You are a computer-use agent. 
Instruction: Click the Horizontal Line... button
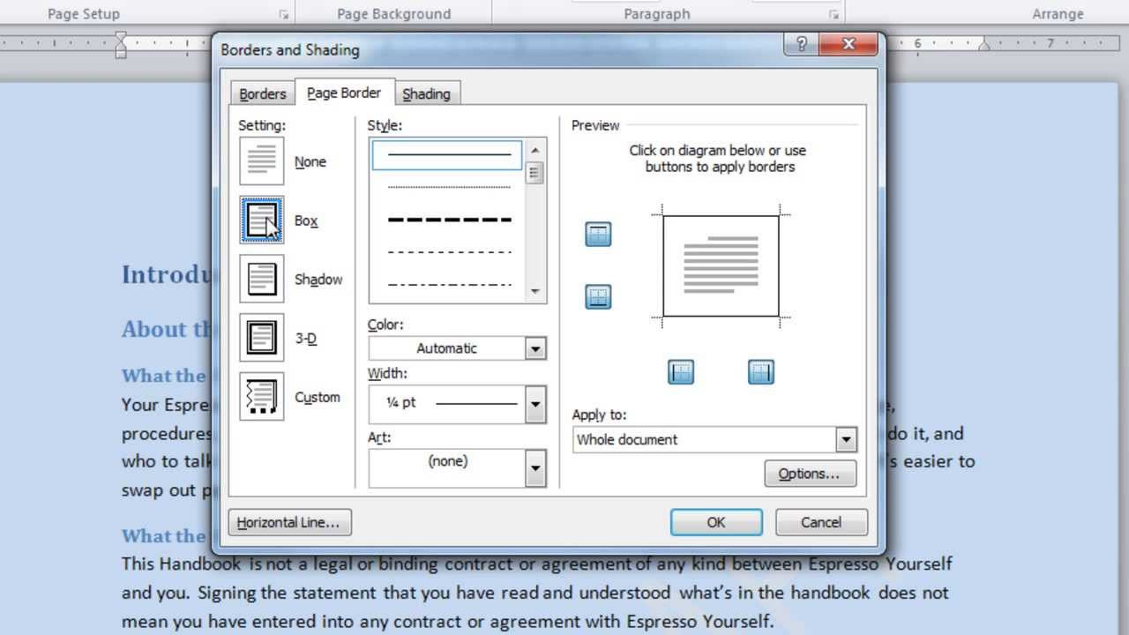[289, 522]
